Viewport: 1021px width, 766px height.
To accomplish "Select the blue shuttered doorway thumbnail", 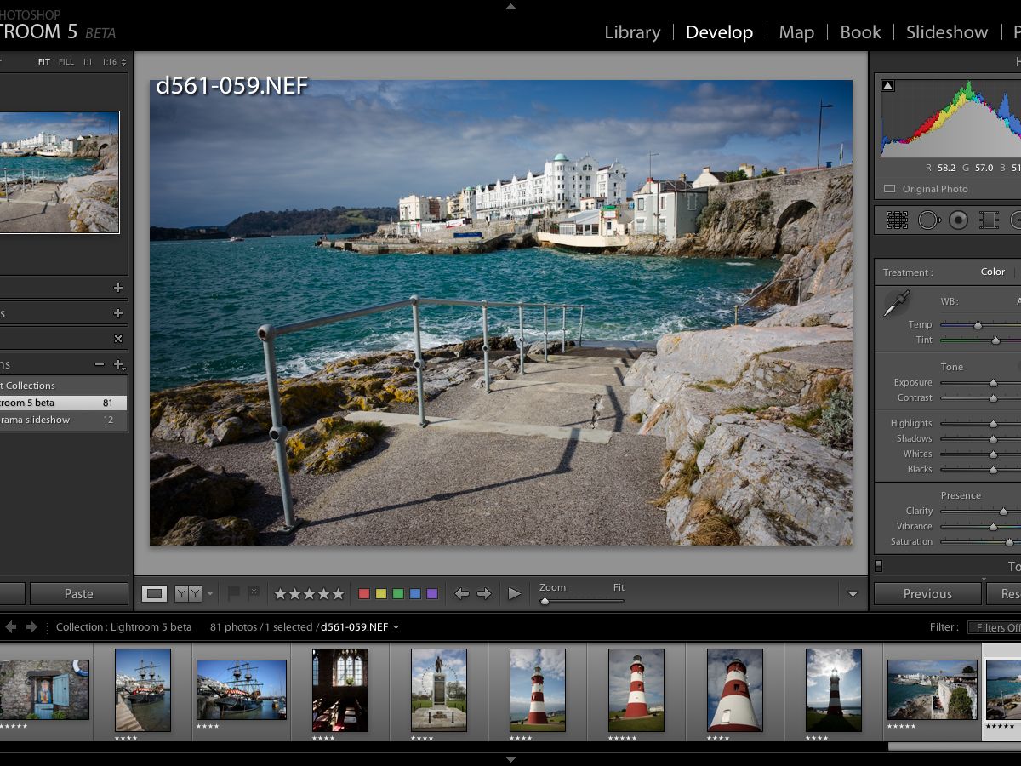I will 44,689.
